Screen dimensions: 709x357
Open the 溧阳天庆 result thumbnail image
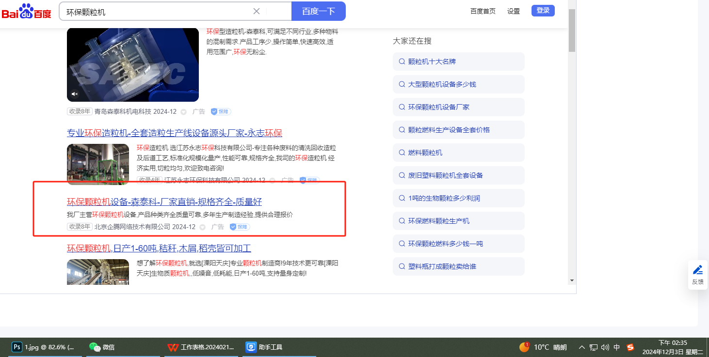tap(98, 272)
